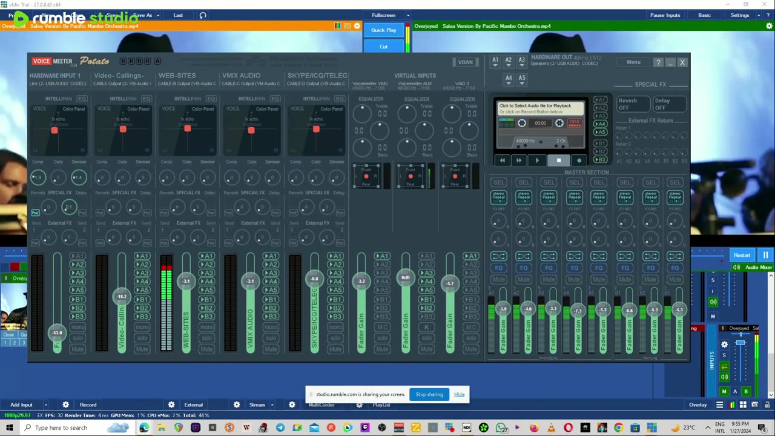Toggle the Delay OFF special FX button
The height and width of the screenshot is (436, 775).
click(669, 104)
